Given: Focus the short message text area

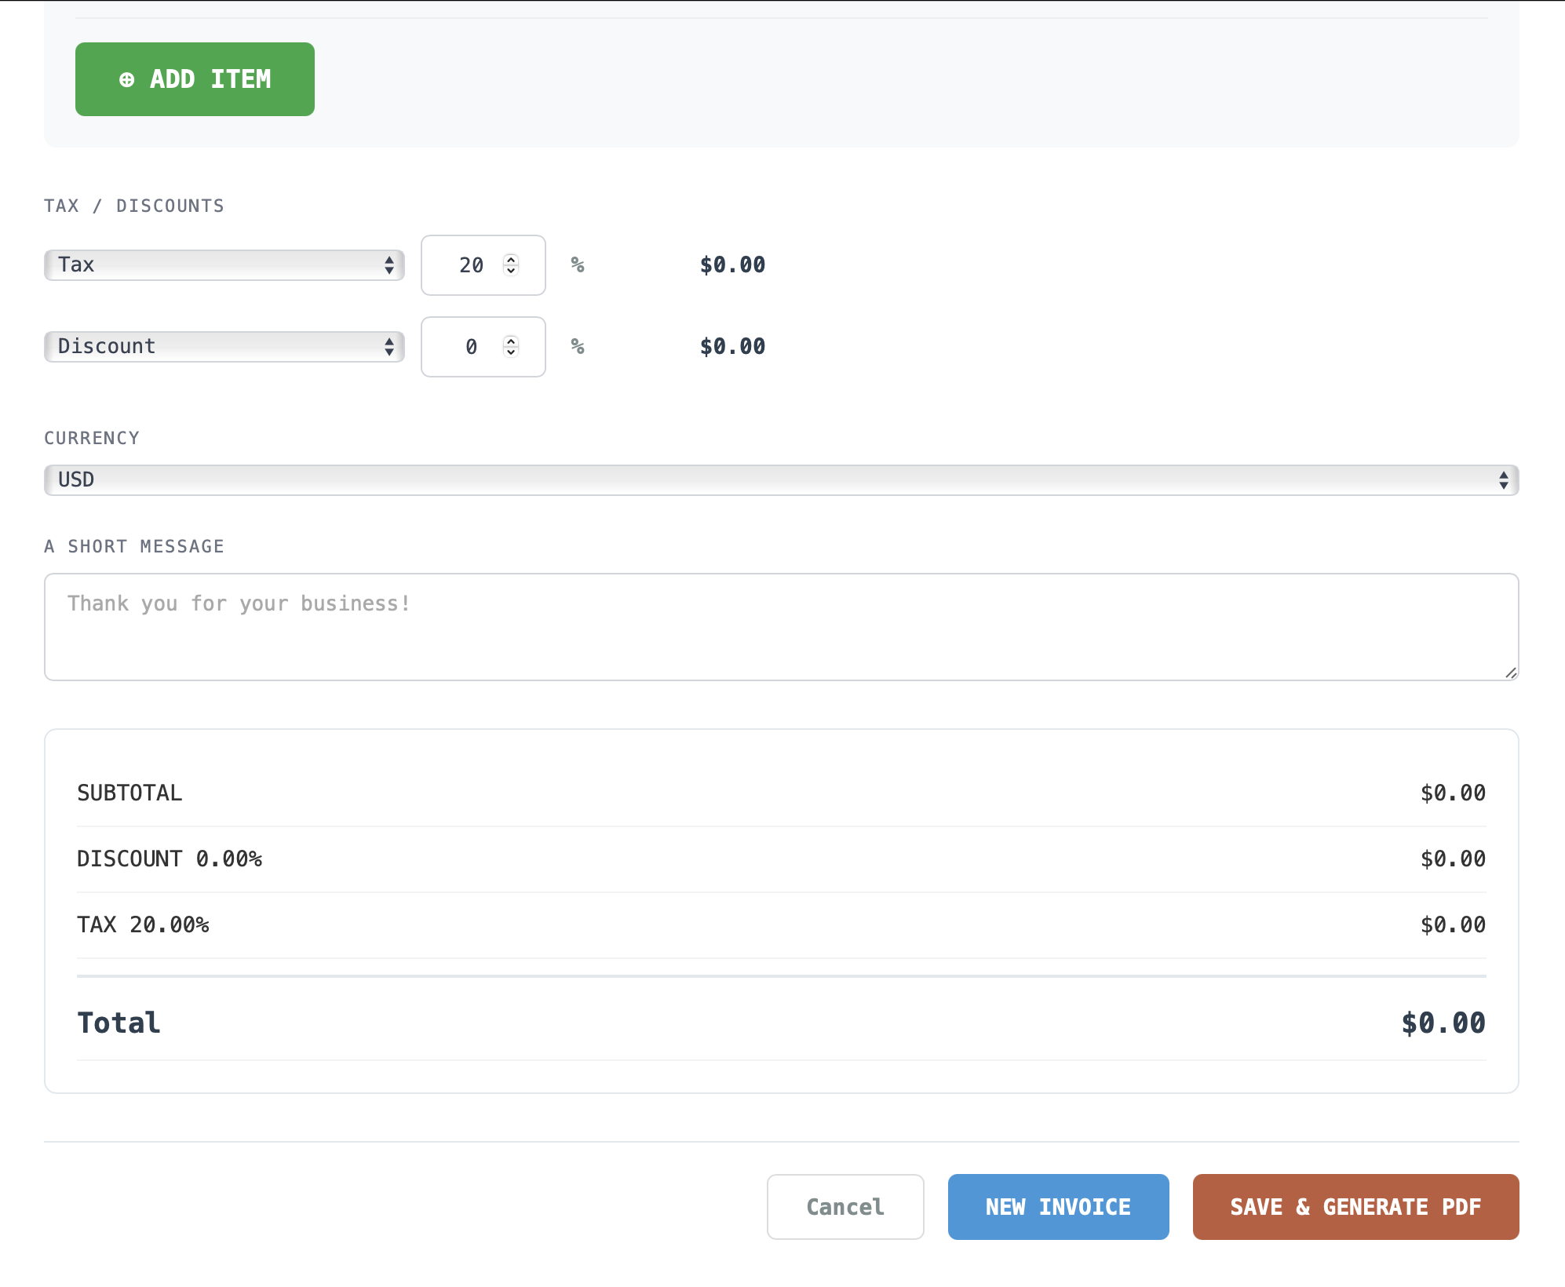Looking at the screenshot, I should (x=782, y=627).
